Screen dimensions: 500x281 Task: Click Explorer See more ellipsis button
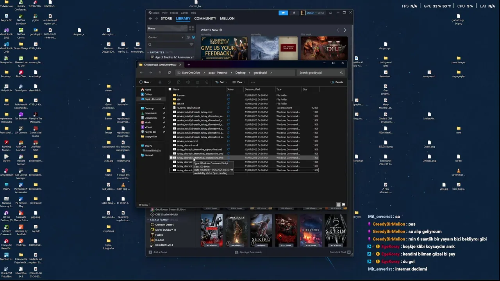pyautogui.click(x=253, y=82)
